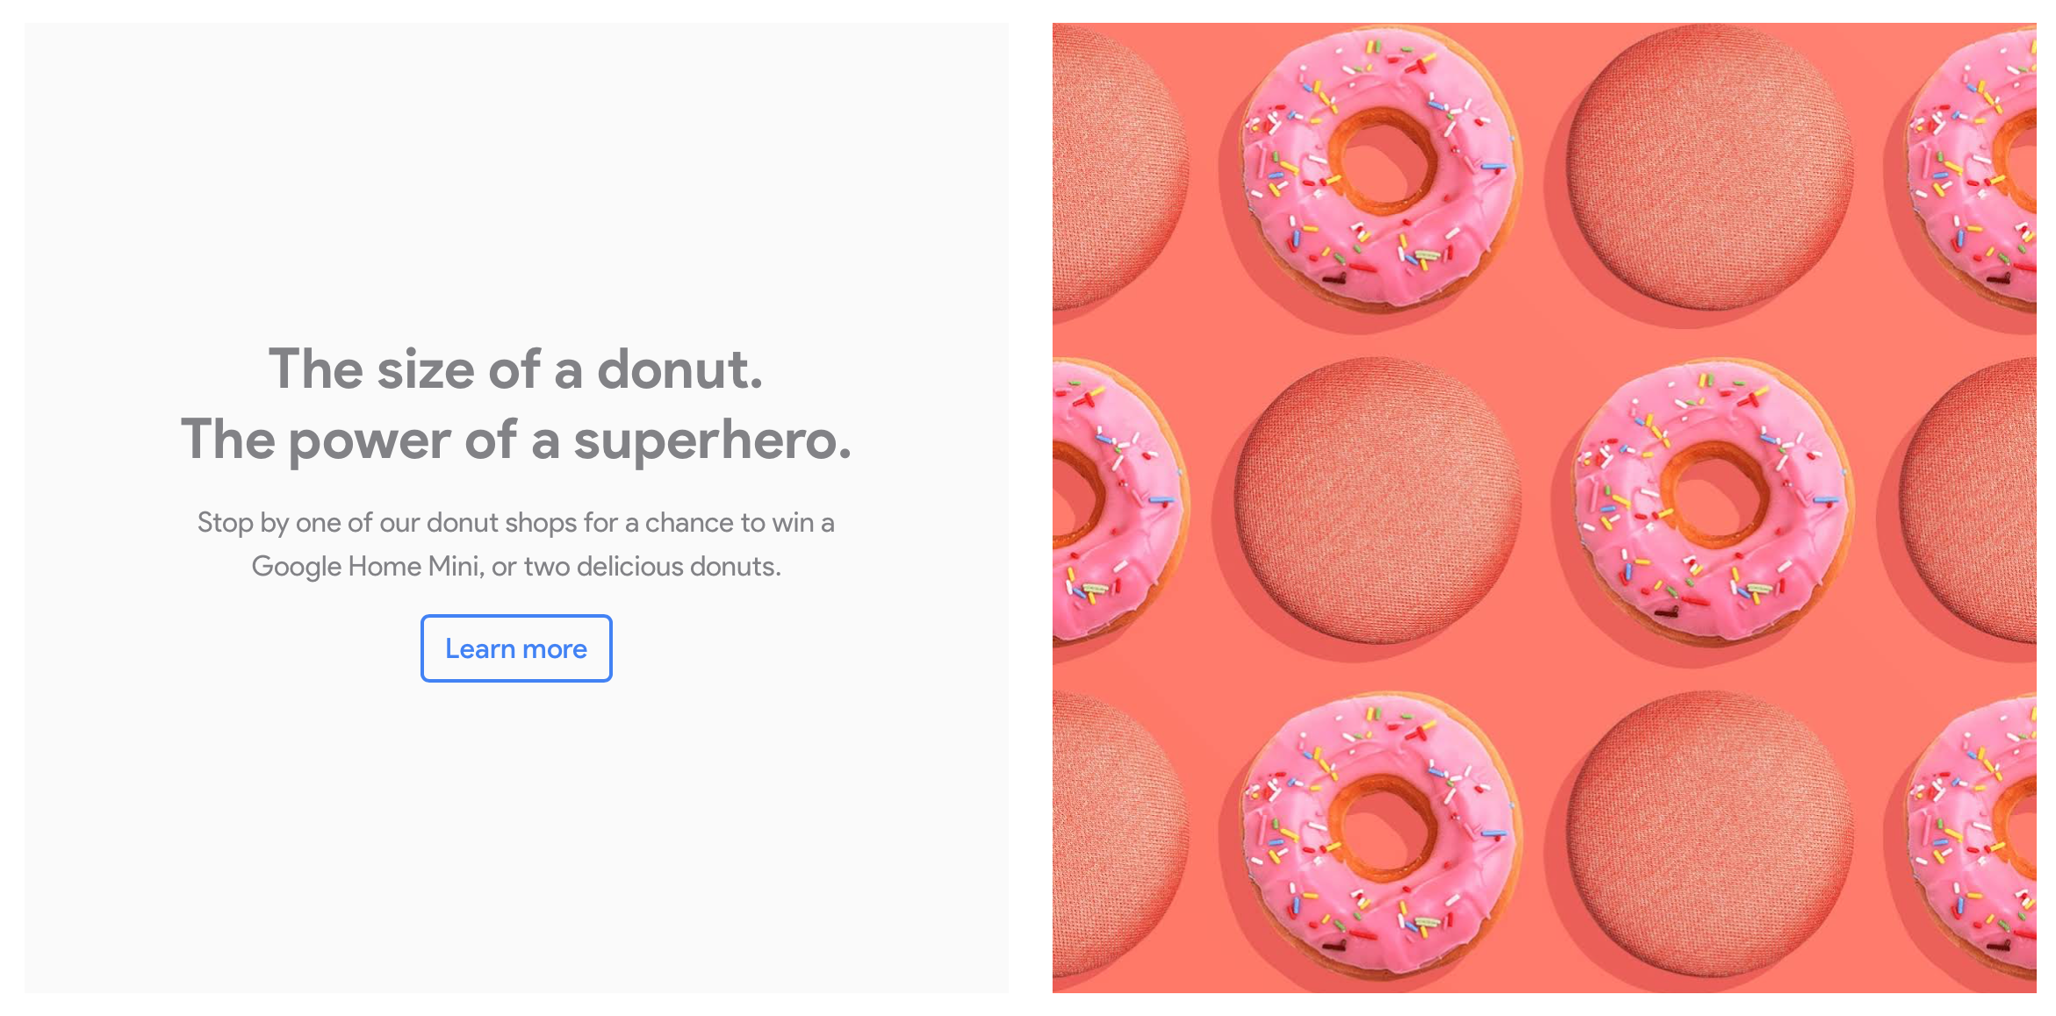The width and height of the screenshot is (2056, 1016).
Task: Click the Learn more button
Action: (516, 648)
